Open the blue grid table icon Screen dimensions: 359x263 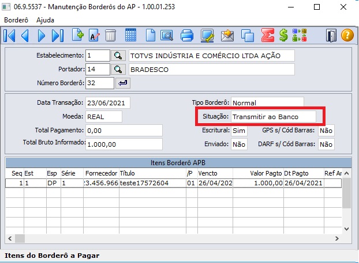[x=131, y=35]
